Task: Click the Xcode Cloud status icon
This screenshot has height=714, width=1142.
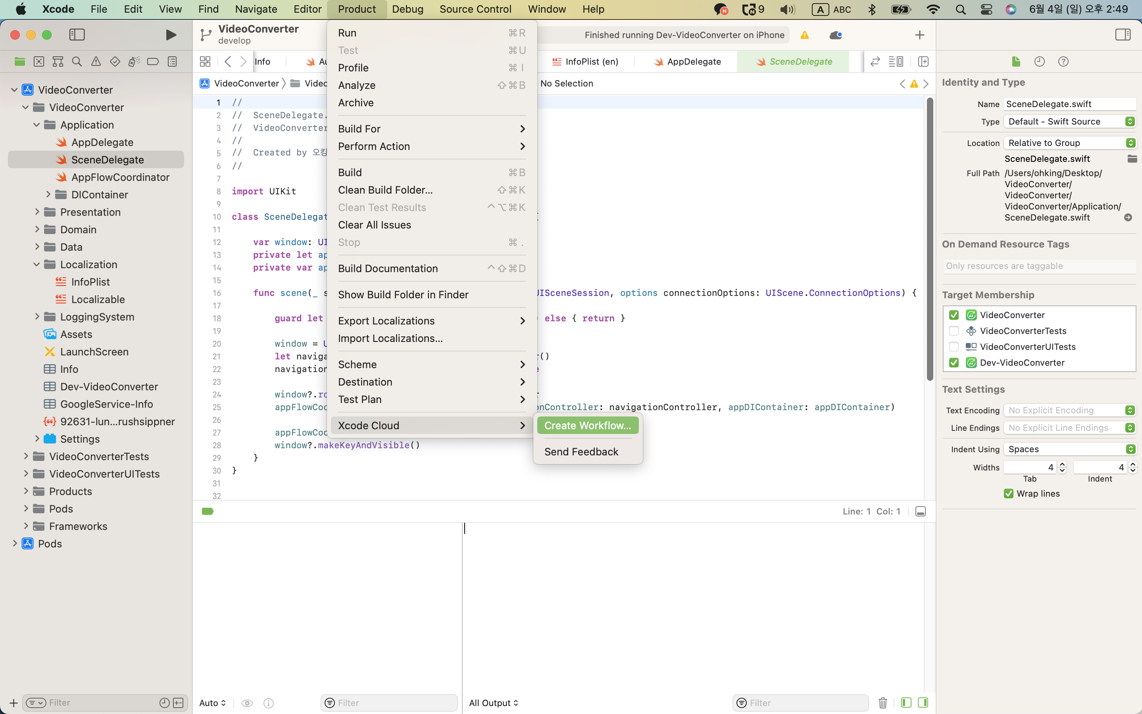Action: tap(836, 35)
